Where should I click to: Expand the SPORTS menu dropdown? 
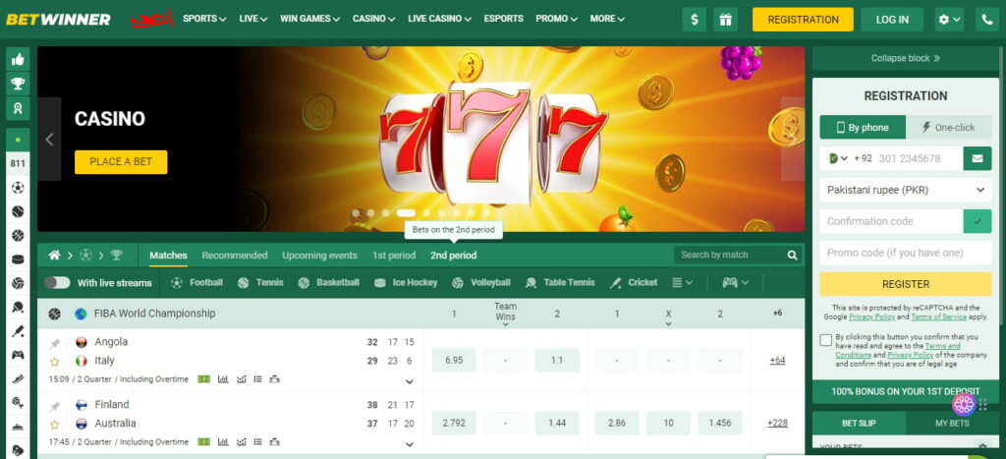(x=204, y=19)
